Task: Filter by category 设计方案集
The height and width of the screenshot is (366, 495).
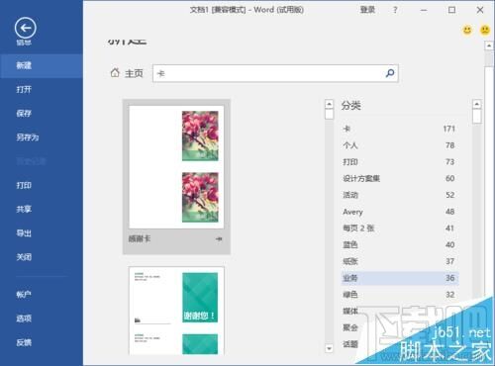Action: (400, 178)
